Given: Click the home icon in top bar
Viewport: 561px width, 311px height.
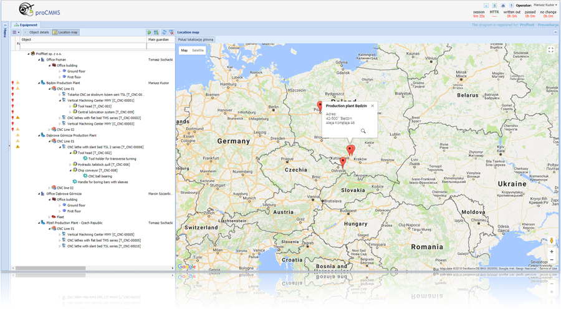Looking at the screenshot, I should coord(502,6).
